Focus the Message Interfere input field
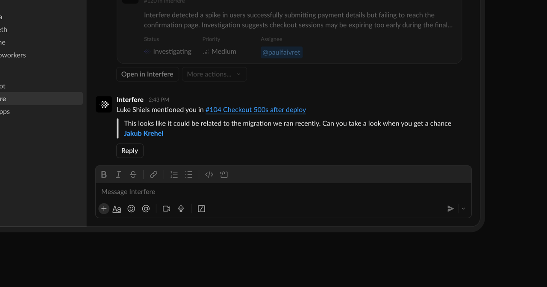The width and height of the screenshot is (547, 287). (283, 192)
